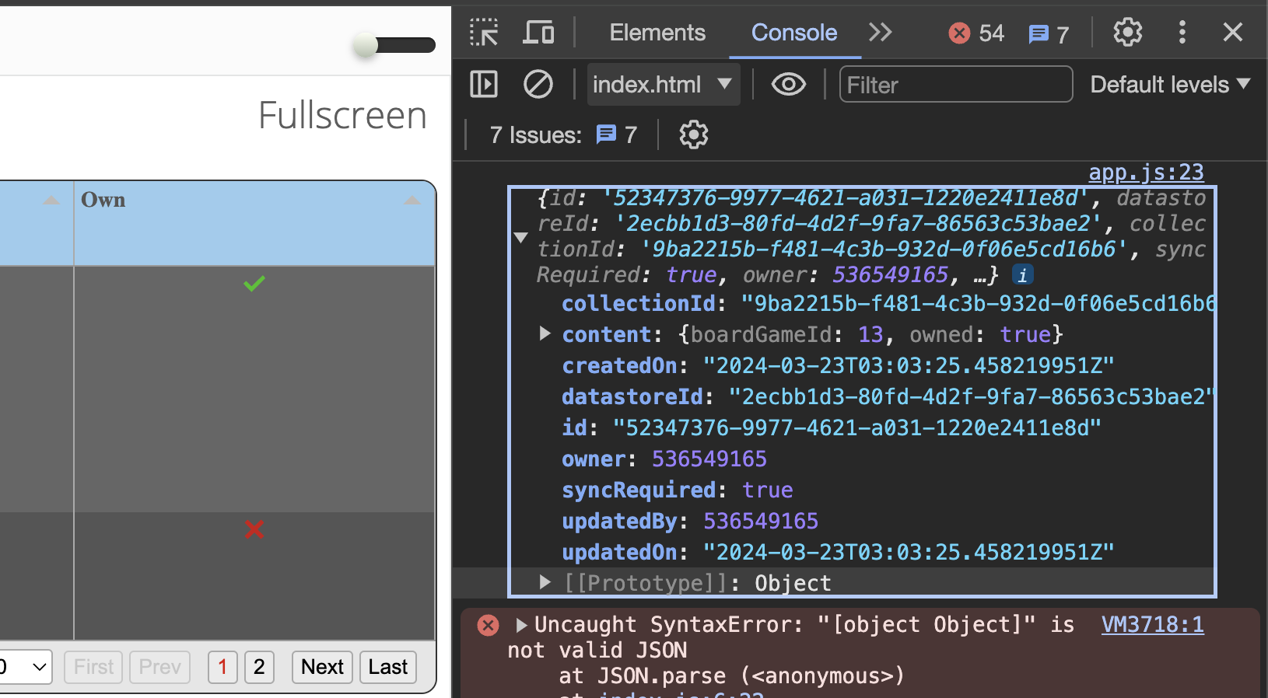Select the collectionId property line
This screenshot has width=1268, height=698.
[888, 303]
